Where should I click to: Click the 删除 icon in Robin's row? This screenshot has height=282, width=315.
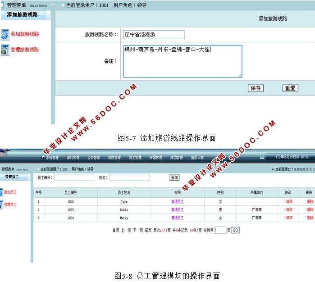pyautogui.click(x=306, y=209)
